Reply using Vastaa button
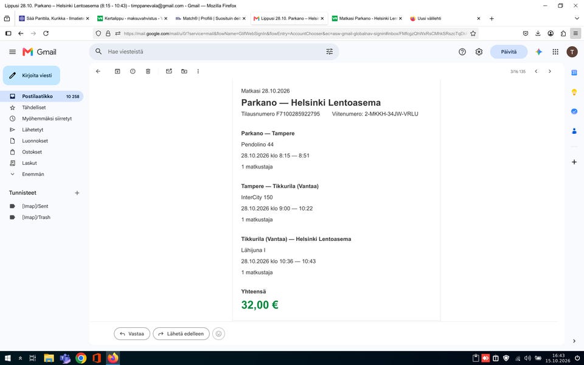The width and height of the screenshot is (584, 365). pos(132,334)
